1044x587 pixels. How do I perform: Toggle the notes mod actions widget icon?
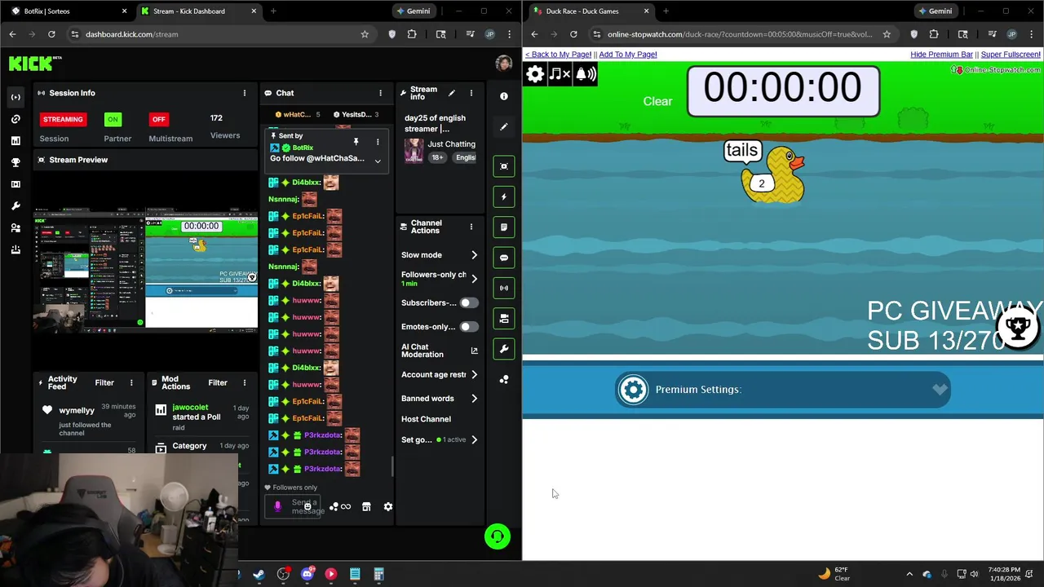point(504,227)
